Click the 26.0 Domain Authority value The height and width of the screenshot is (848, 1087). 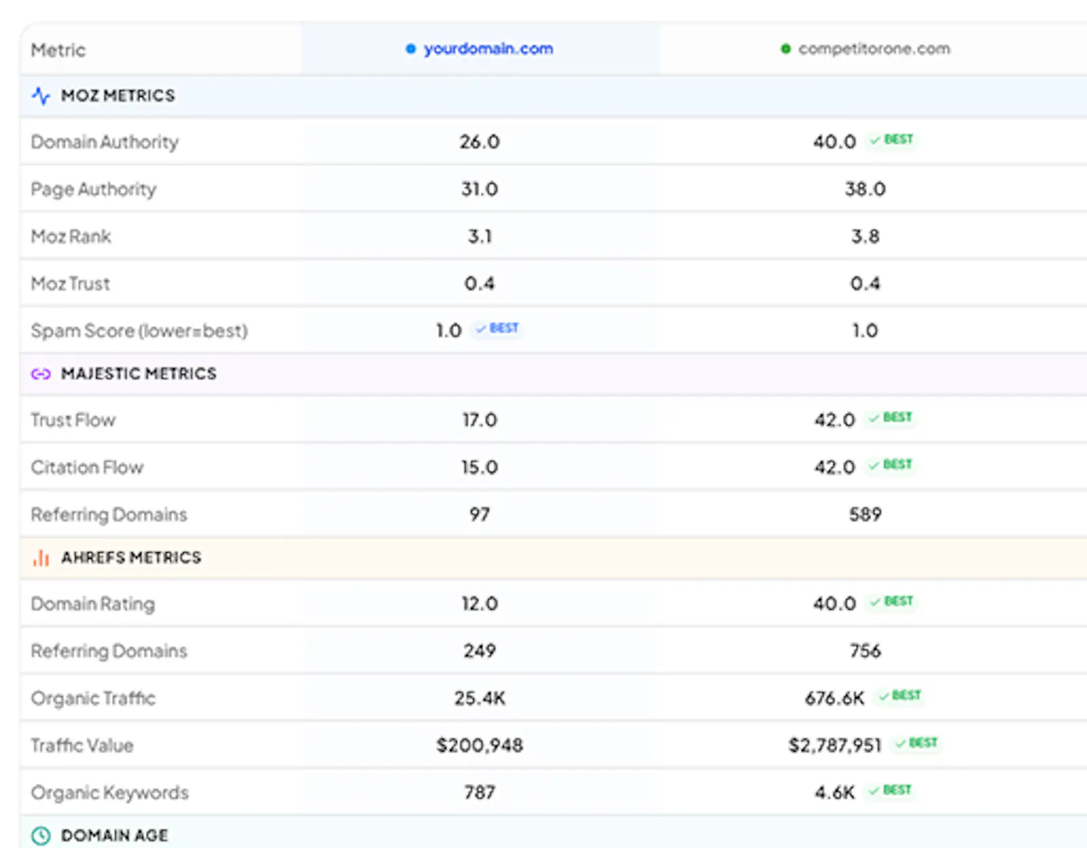[x=480, y=142]
